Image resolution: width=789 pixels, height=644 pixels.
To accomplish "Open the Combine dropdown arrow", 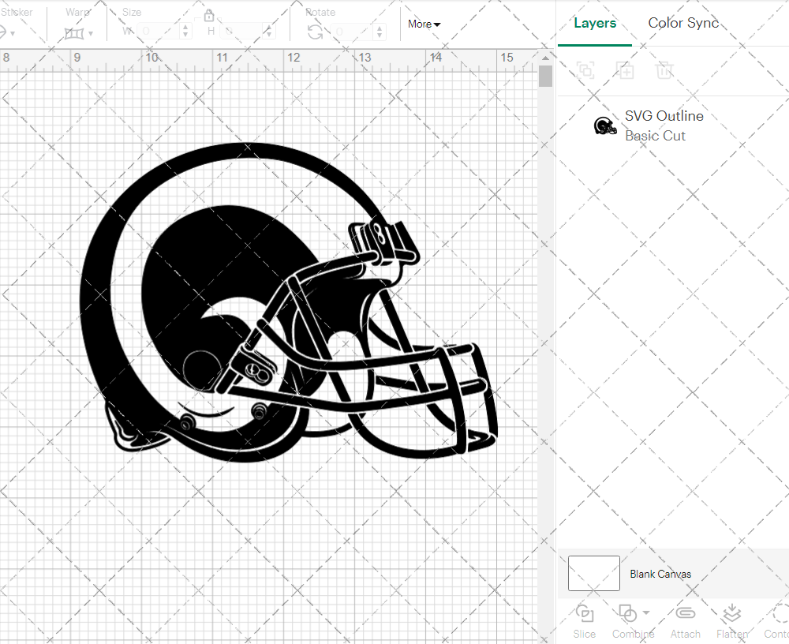I will 646,613.
